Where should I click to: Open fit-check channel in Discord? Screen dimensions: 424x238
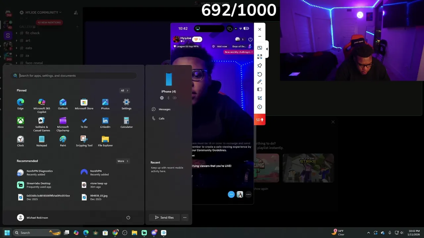[x=32, y=33]
